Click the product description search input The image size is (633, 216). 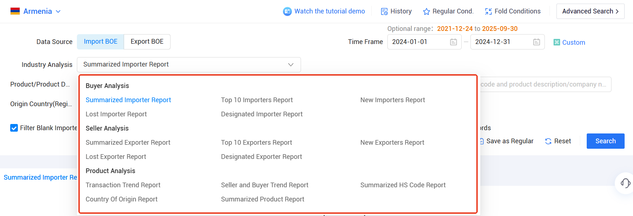545,84
